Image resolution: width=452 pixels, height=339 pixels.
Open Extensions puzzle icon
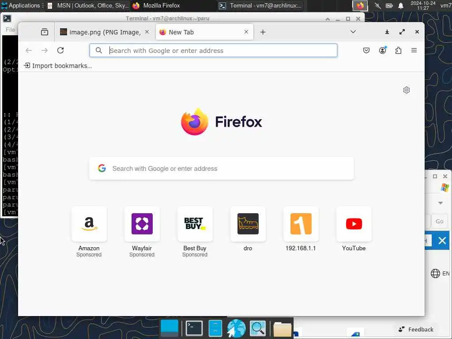pyautogui.click(x=398, y=50)
